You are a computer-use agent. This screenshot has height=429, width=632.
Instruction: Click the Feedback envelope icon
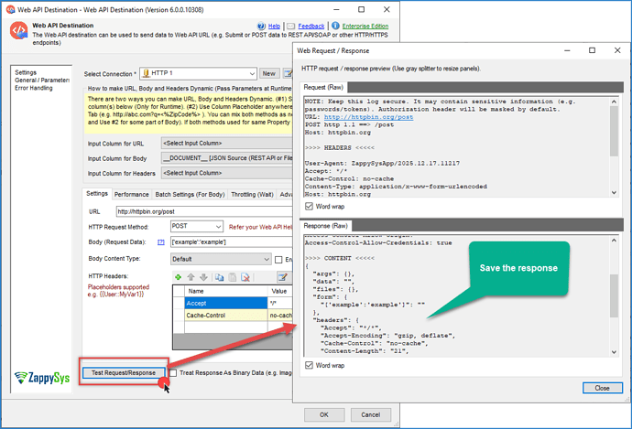291,27
